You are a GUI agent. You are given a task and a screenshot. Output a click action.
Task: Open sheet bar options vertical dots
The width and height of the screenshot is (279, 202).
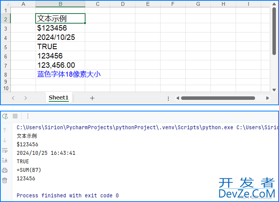(168, 99)
